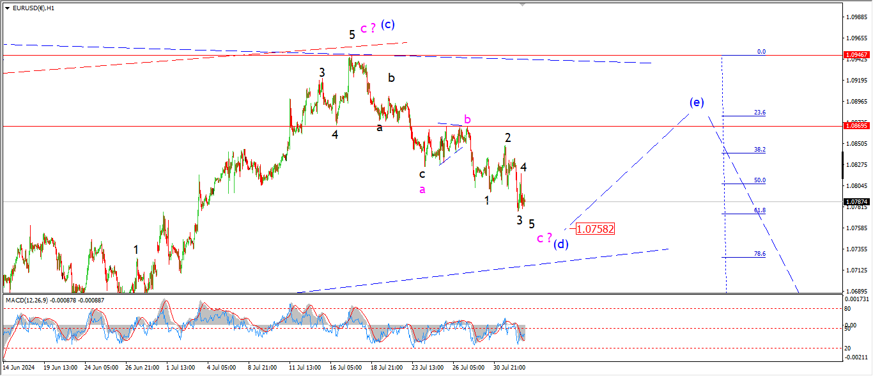Click the 16 Jul 05:00 time axis label
The width and height of the screenshot is (873, 376).
point(345,368)
